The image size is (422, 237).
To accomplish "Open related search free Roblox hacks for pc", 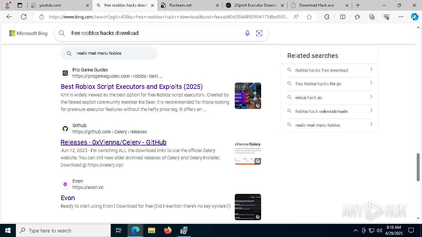I will point(330,84).
